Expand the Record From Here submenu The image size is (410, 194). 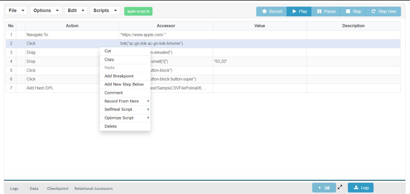point(125,101)
